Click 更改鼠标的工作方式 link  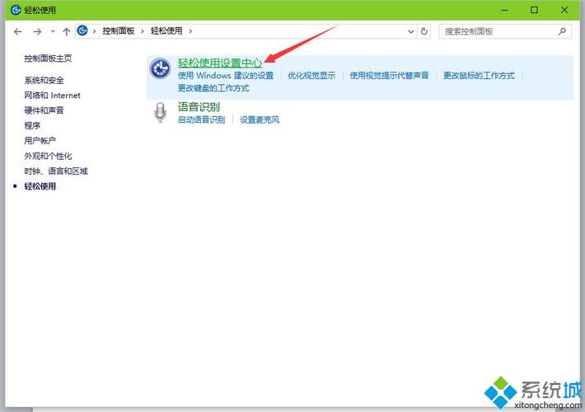[479, 76]
